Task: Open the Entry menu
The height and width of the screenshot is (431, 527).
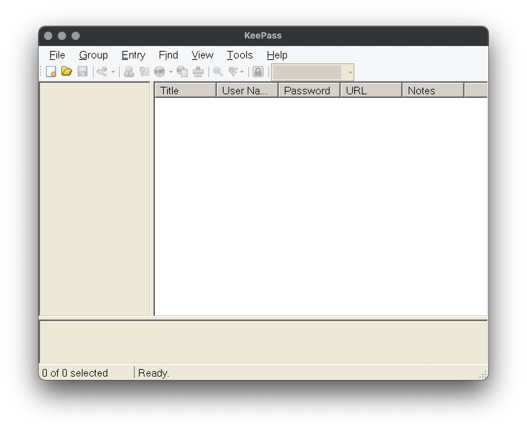Action: point(133,55)
